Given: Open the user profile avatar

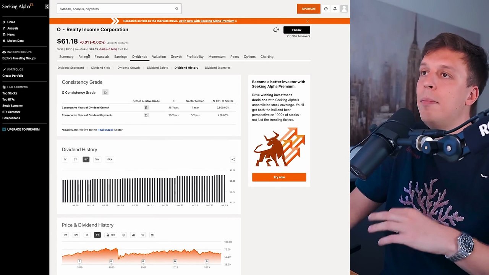Looking at the screenshot, I should pyautogui.click(x=344, y=9).
